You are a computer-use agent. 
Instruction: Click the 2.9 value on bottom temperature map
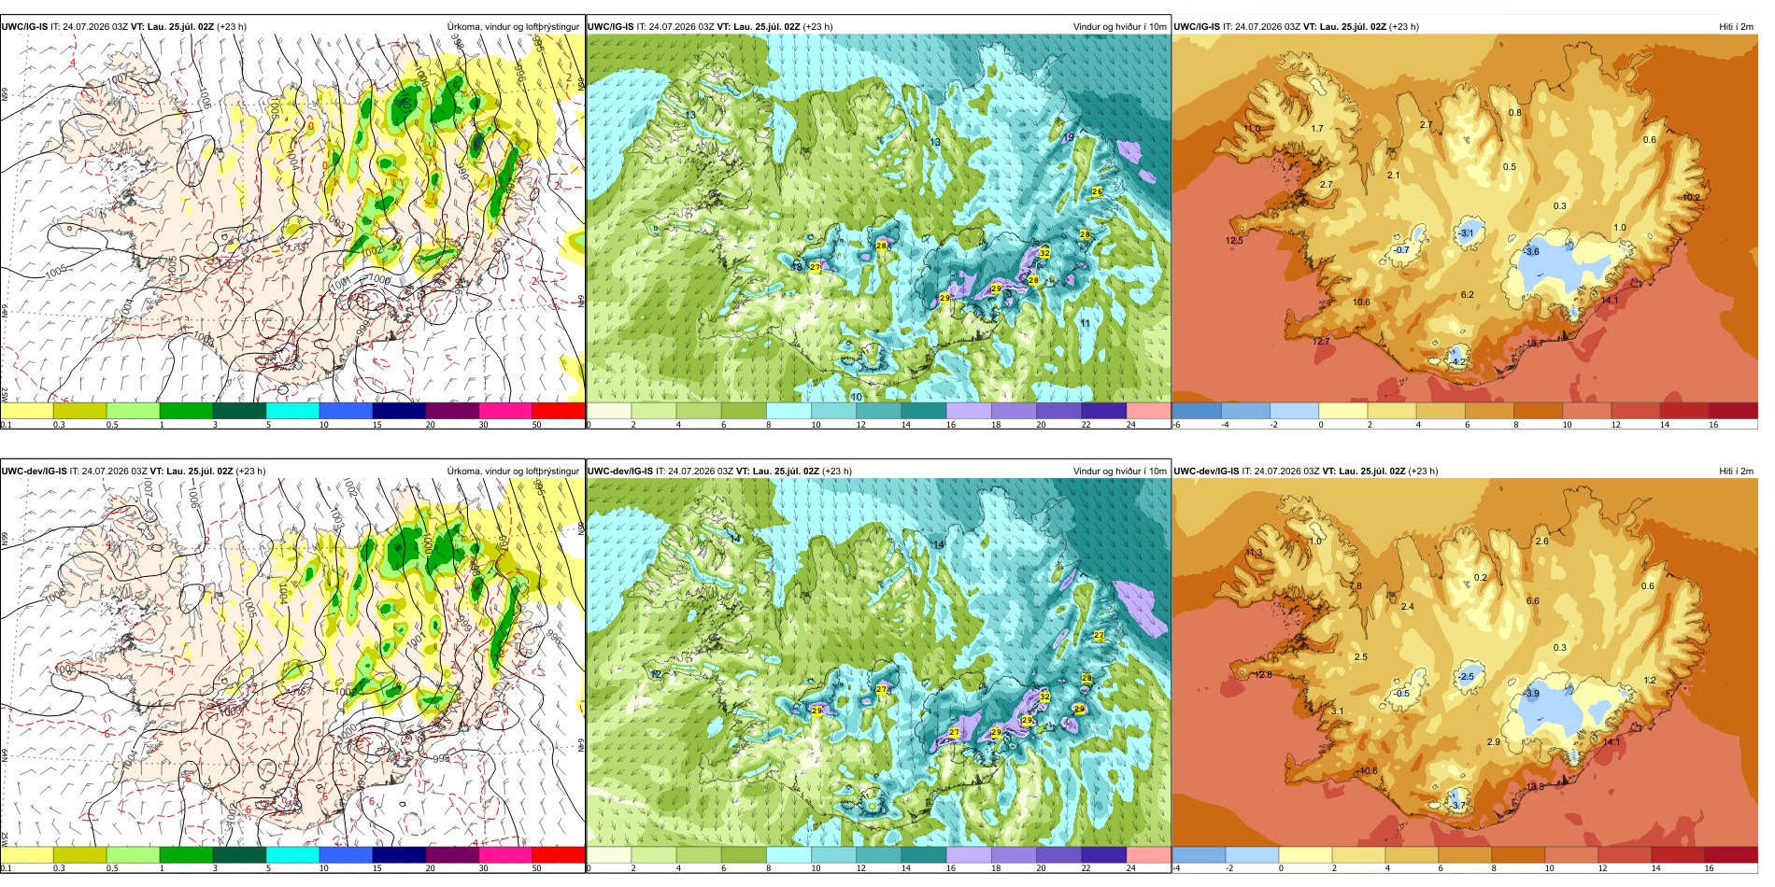[1493, 741]
